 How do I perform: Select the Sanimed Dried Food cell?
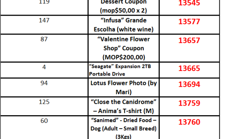click(x=124, y=128)
